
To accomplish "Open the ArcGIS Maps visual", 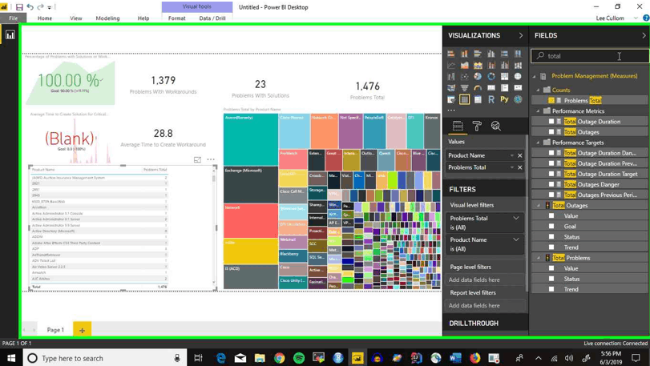I will [518, 99].
